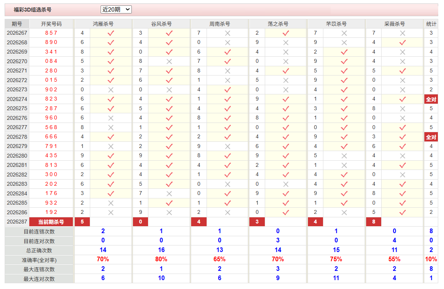Click the 鸿雁杀号 X mark in row 2026277
Viewport: 444px width, 289px height.
point(111,128)
